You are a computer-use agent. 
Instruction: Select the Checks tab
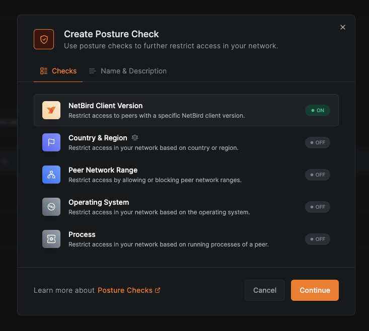click(x=58, y=71)
